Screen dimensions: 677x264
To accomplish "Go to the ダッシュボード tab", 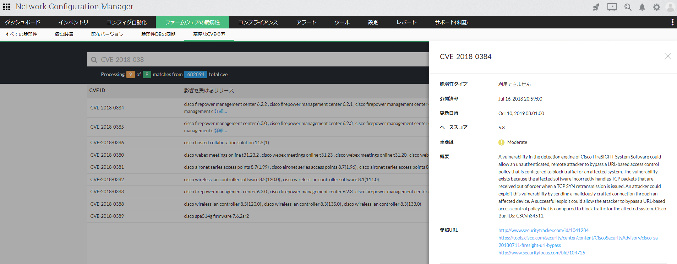I will click(x=23, y=22).
